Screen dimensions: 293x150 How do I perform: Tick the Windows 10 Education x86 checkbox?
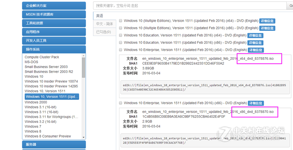tap(120, 43)
